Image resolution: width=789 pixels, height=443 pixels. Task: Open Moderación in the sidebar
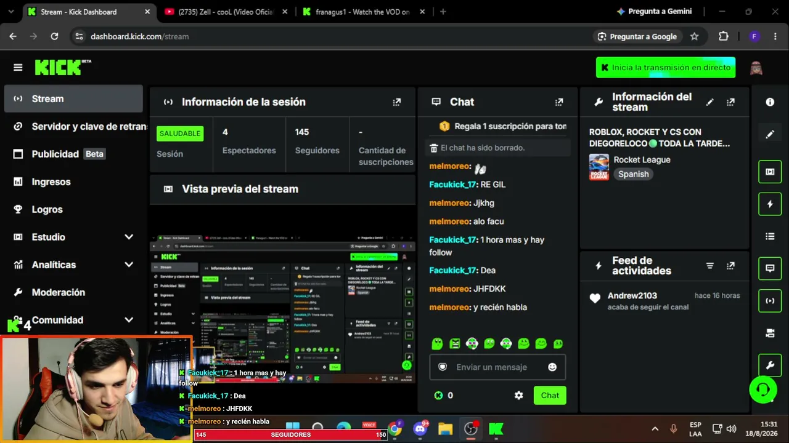(x=73, y=292)
